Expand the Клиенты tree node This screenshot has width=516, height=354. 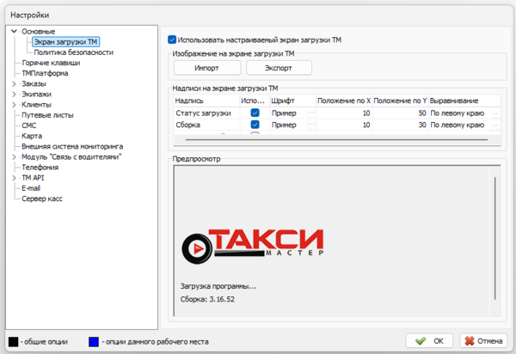tap(14, 104)
